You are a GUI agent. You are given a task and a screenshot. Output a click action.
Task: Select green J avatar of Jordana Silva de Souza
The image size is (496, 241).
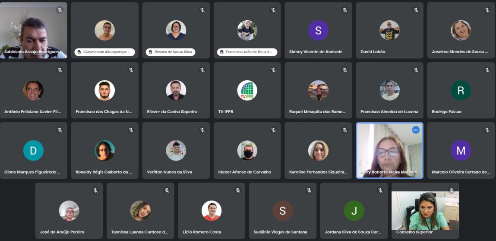(354, 211)
